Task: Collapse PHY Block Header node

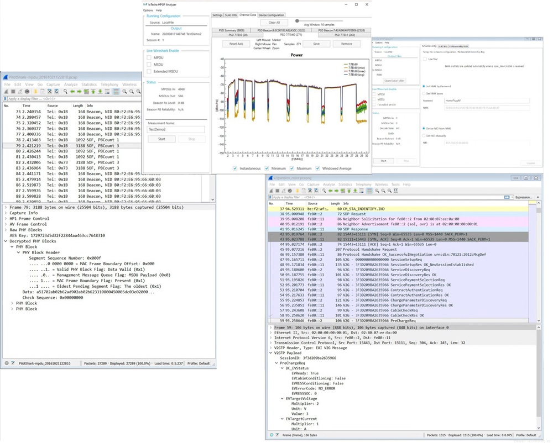Action: [18, 252]
